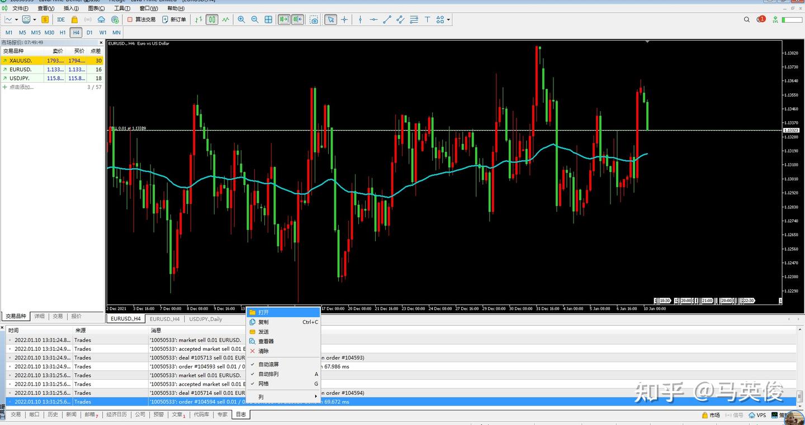Screen dimensions: 805x425
Task: Switch chart to candlestick display icon
Action: coord(212,20)
